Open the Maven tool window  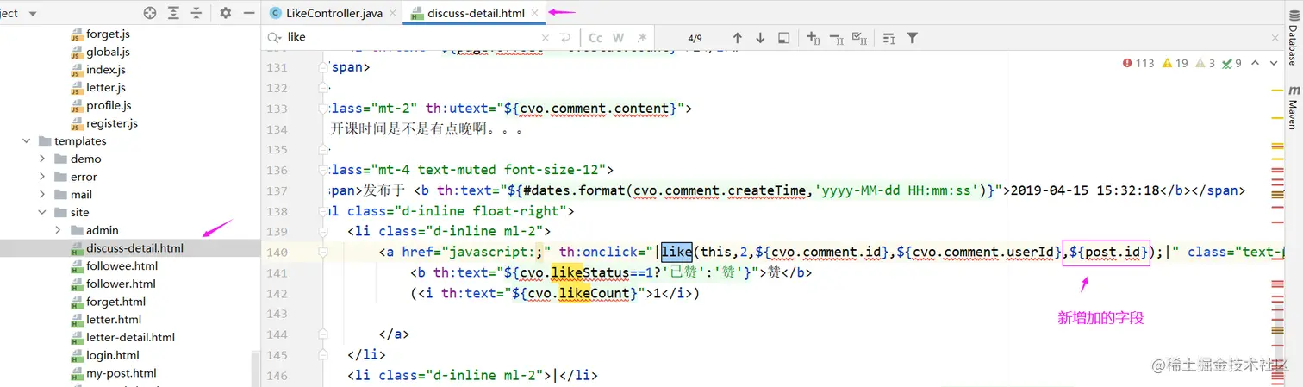coord(1293,108)
